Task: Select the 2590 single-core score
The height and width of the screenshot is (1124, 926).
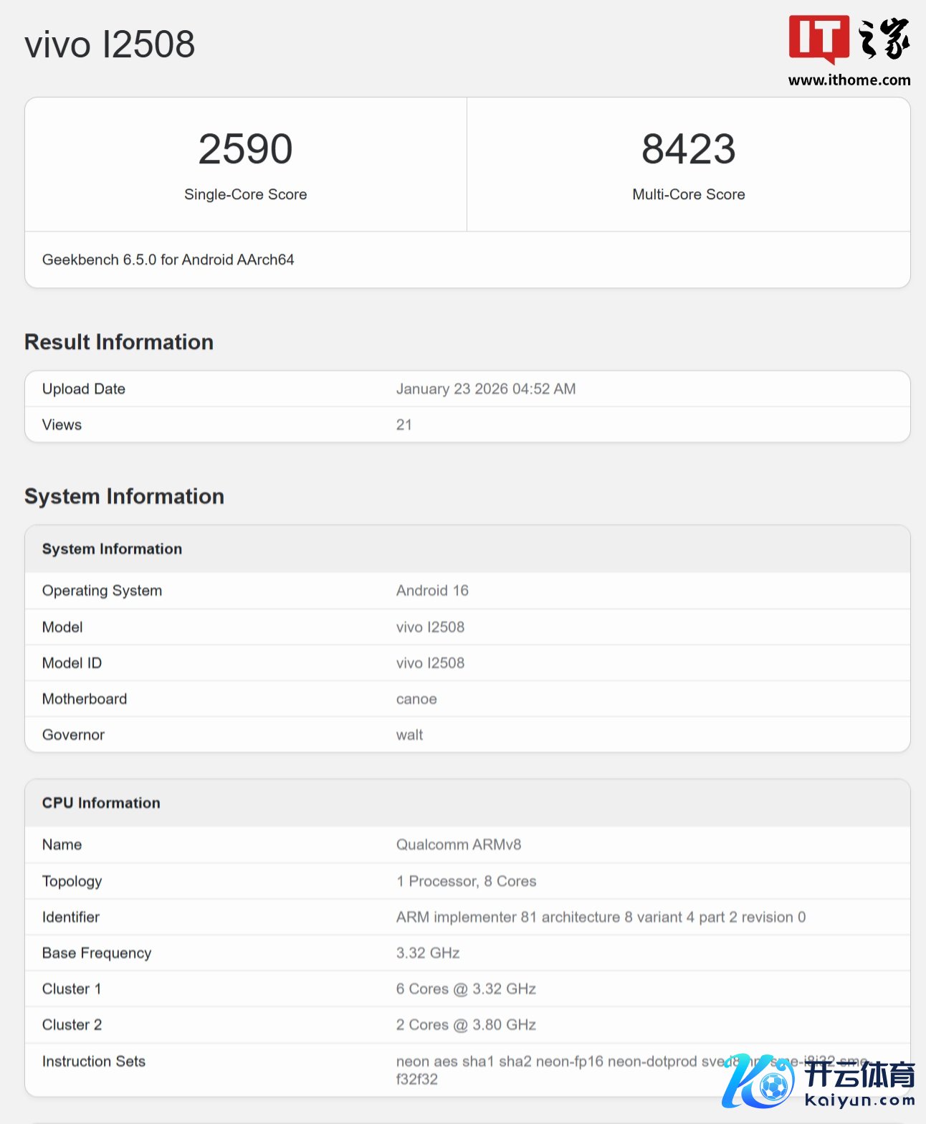Action: coord(245,149)
